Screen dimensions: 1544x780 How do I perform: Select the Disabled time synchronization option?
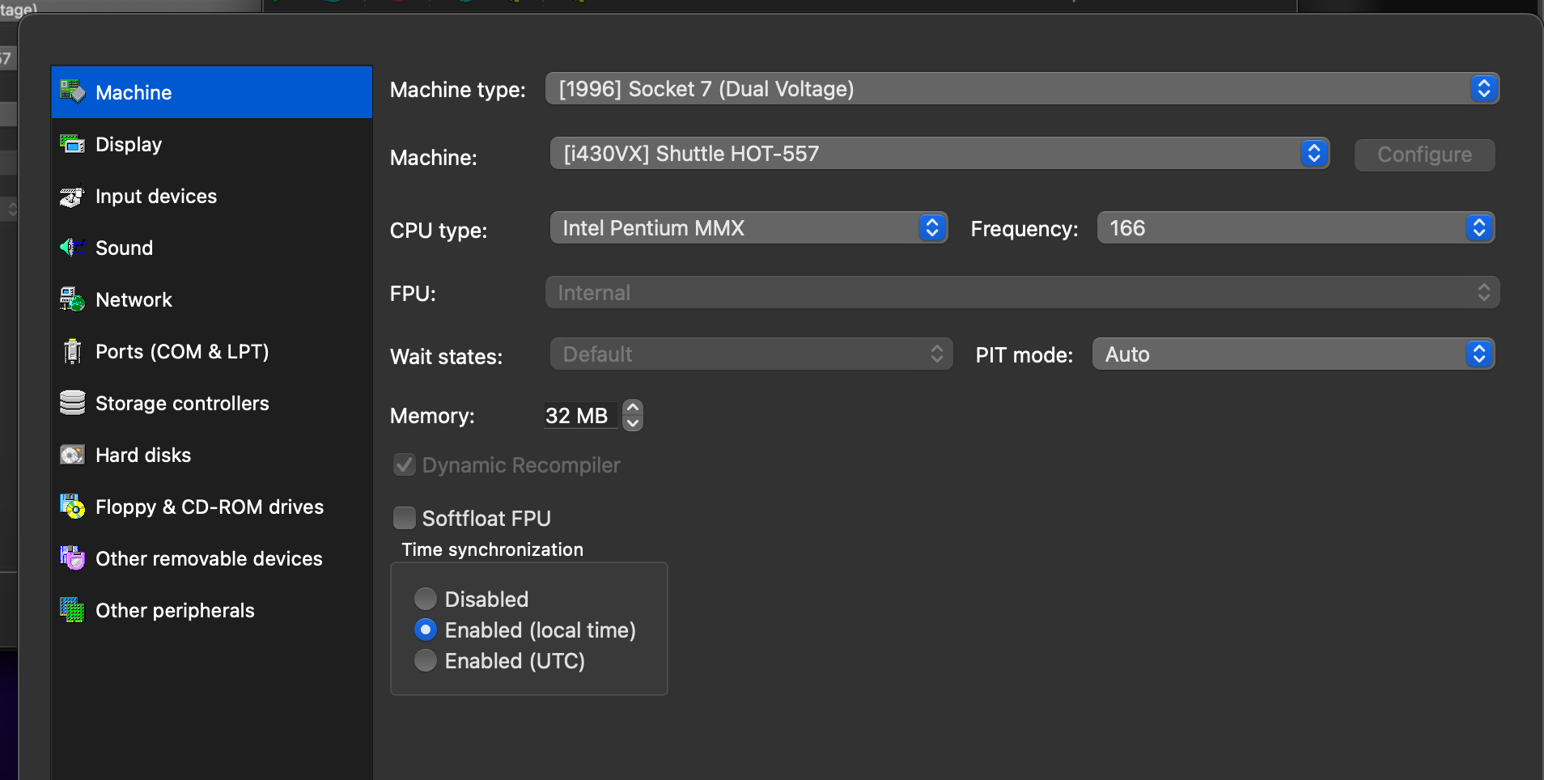tap(425, 599)
